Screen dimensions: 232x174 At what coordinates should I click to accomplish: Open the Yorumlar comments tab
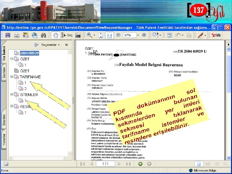pyautogui.click(x=4, y=140)
